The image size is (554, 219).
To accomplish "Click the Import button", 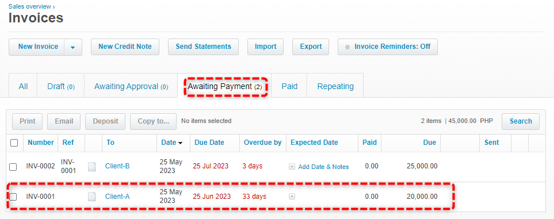I will pos(265,47).
